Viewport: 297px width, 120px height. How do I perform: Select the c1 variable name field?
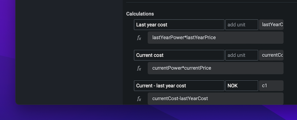271,86
